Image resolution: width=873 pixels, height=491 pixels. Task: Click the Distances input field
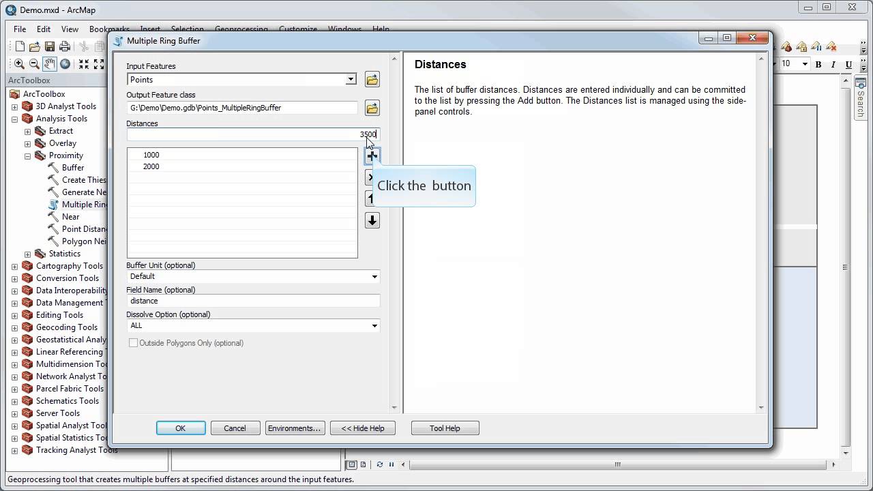253,134
